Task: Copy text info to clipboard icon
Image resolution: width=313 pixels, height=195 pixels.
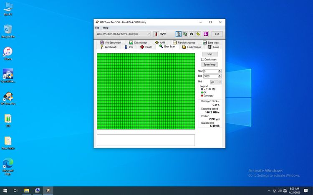Action: pyautogui.click(x=179, y=34)
